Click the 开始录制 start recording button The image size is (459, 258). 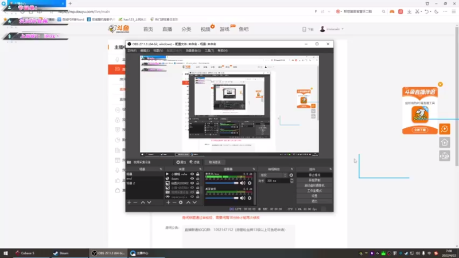(314, 180)
